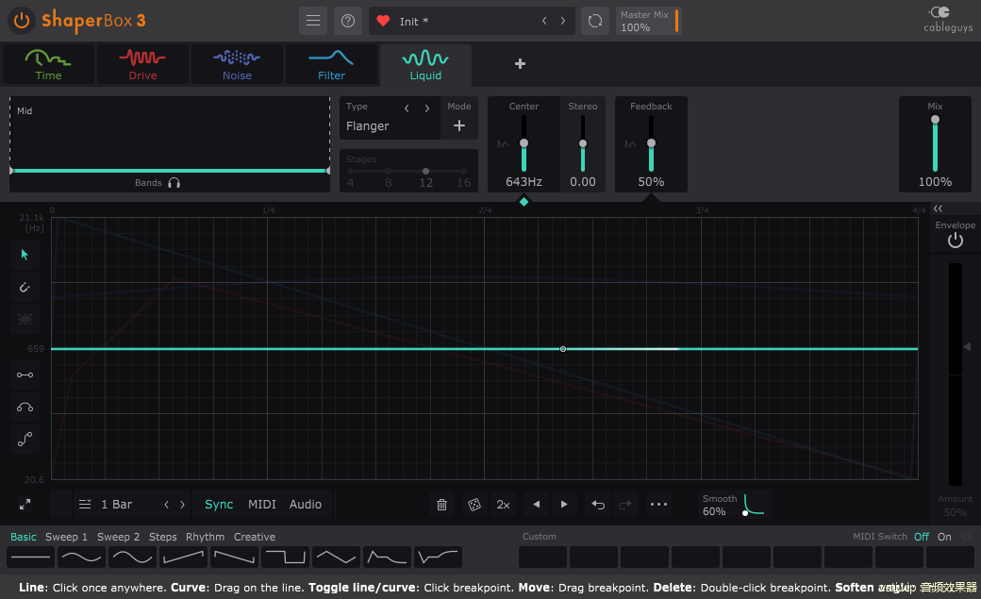Viewport: 981px width, 599px height.
Task: Toggle the Feedback LFO wave icon
Action: (x=631, y=144)
